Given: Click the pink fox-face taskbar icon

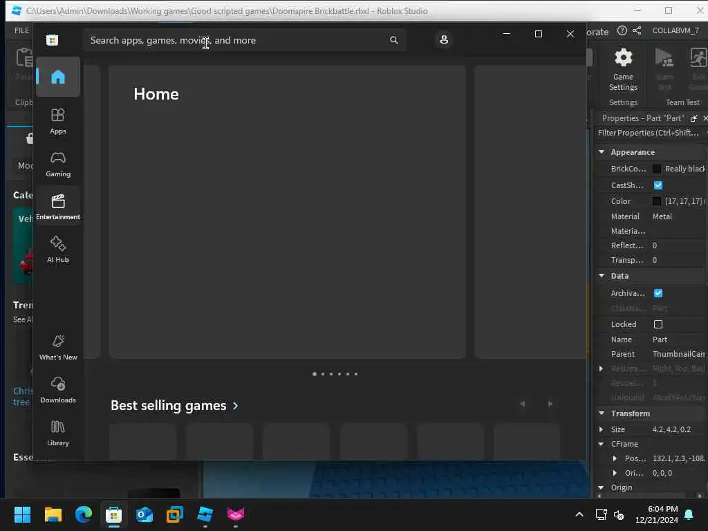Looking at the screenshot, I should (x=236, y=514).
